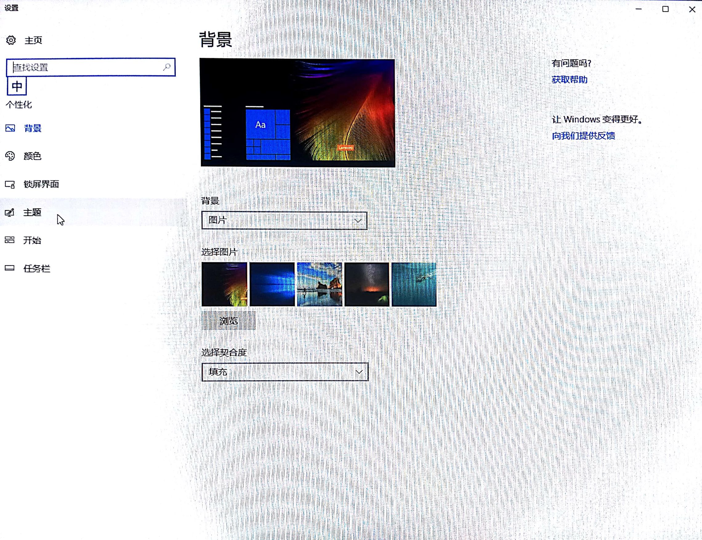The height and width of the screenshot is (540, 702).
Task: Click the Chinese IME indicator 中
Action: 17,86
